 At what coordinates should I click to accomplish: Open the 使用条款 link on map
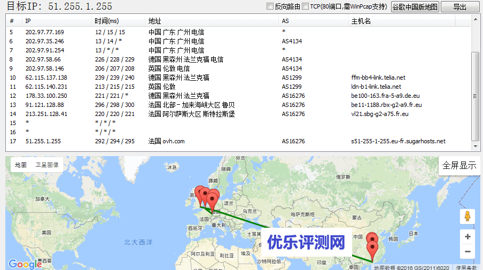(466, 267)
